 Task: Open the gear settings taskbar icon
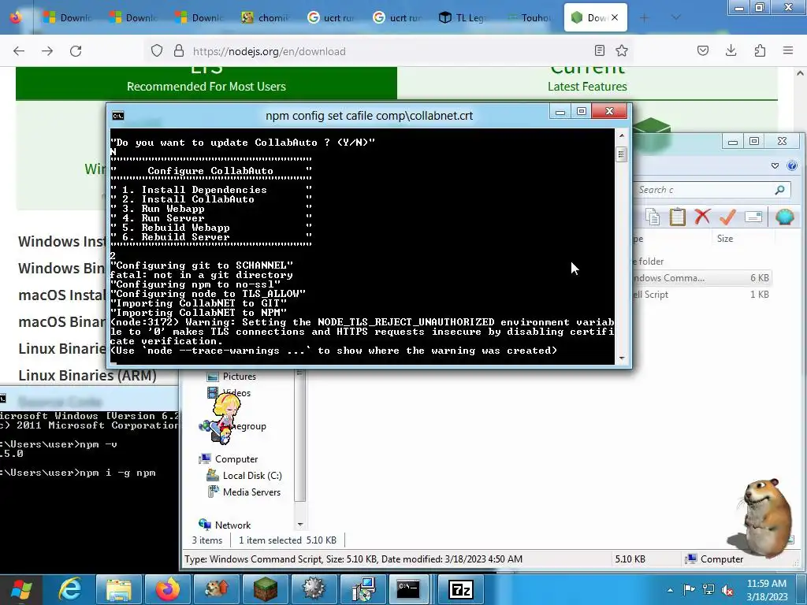314,589
